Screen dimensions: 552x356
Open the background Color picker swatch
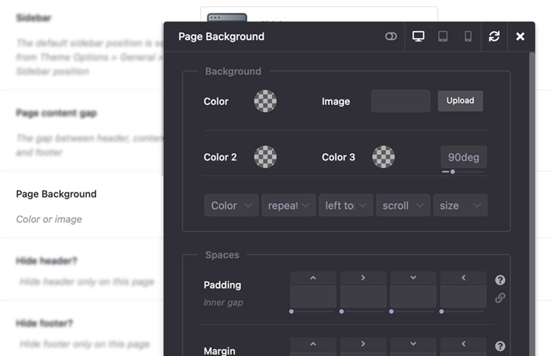tap(265, 101)
